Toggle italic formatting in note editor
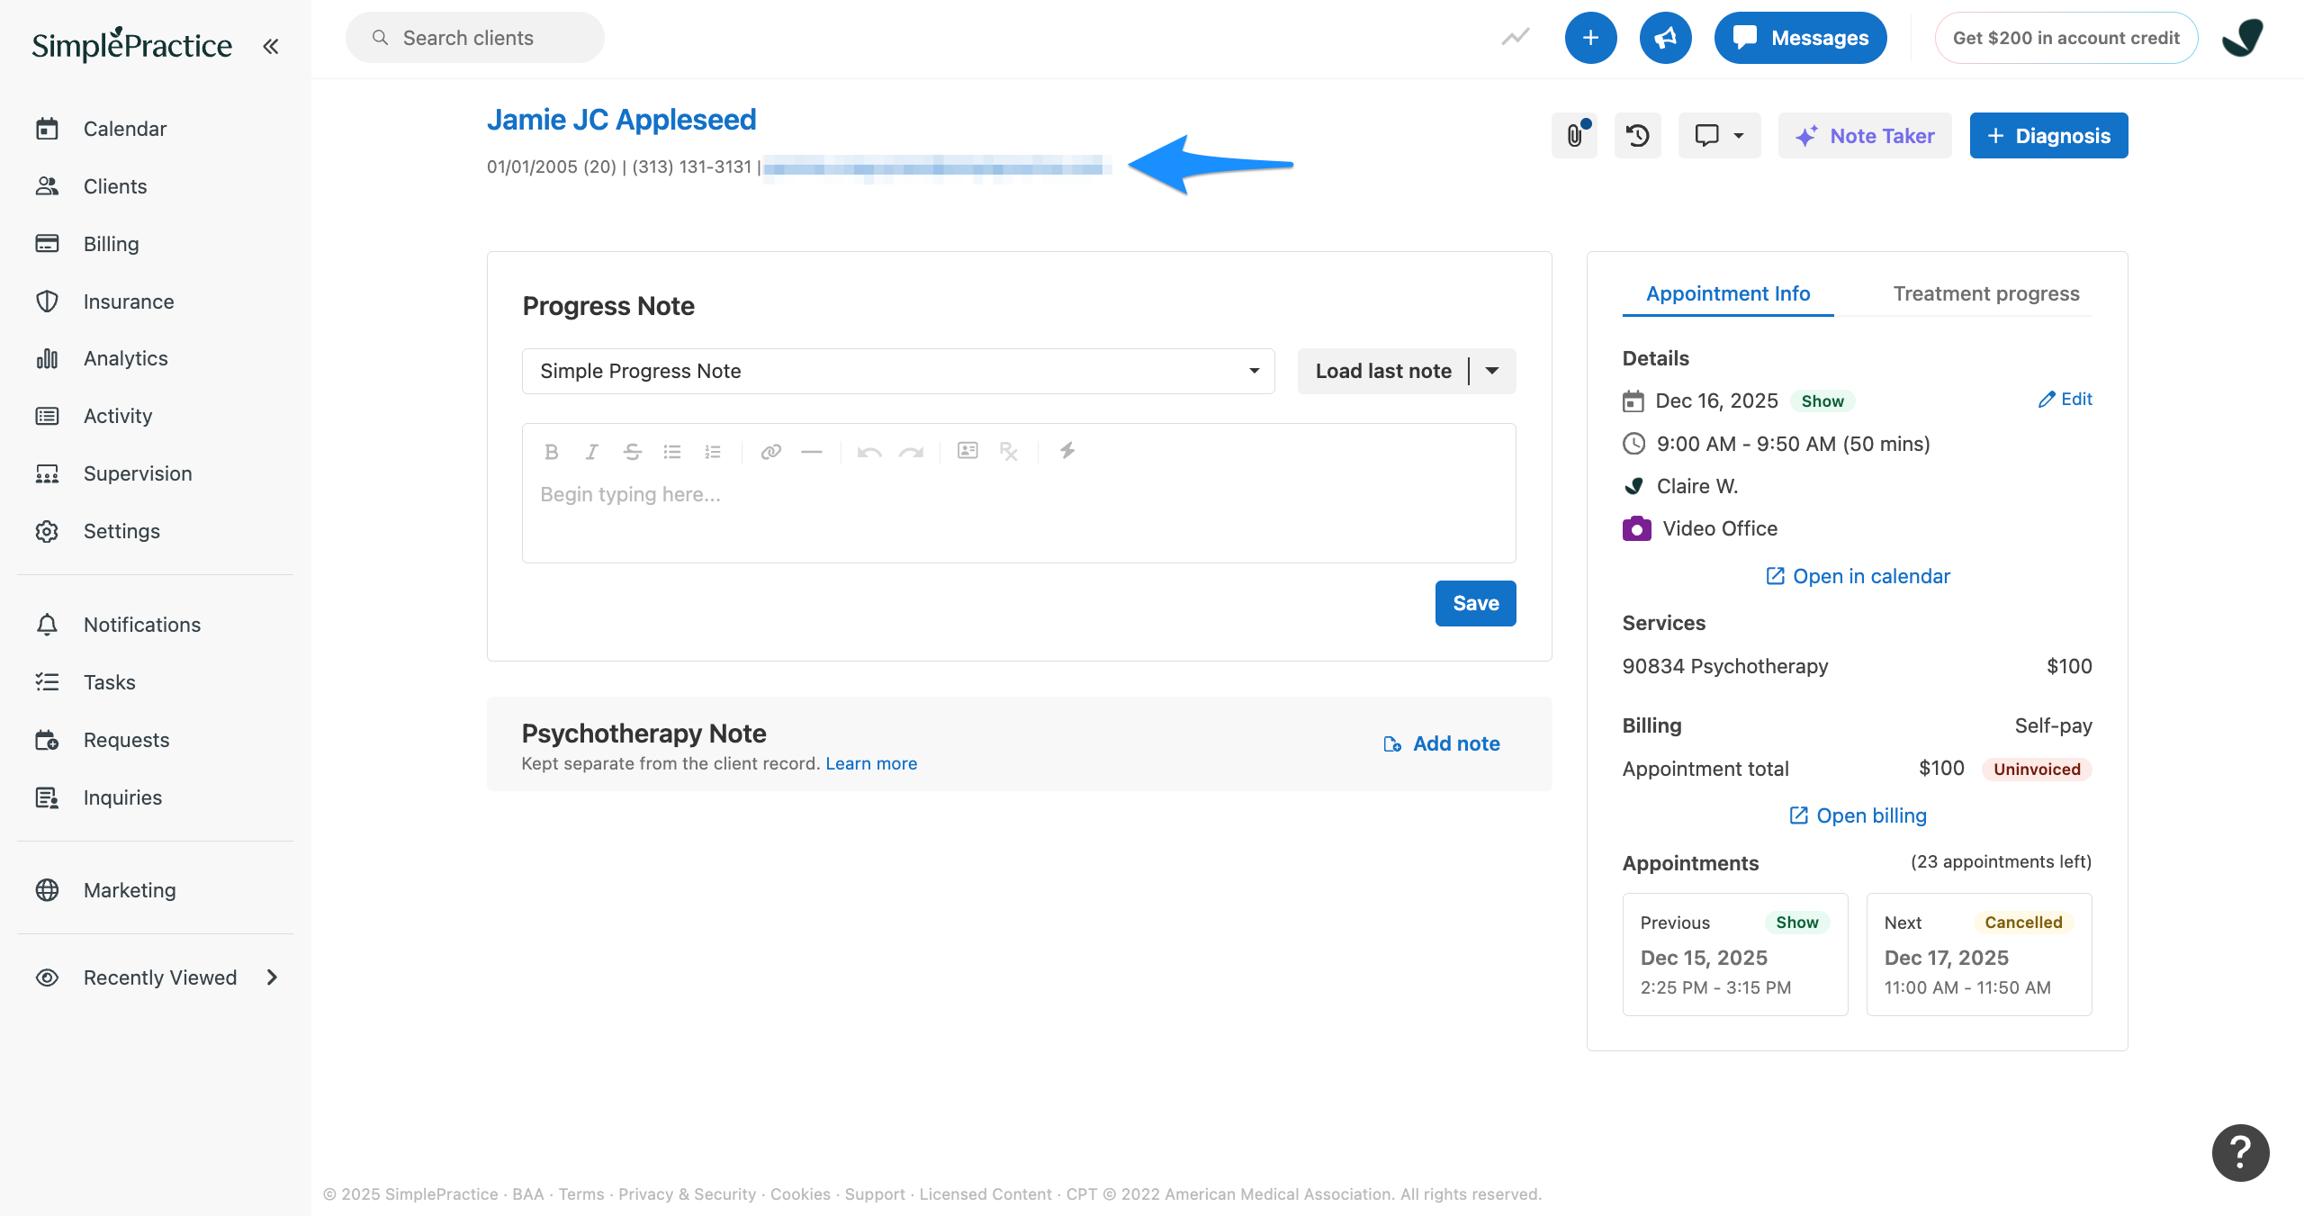The image size is (2304, 1216). tap(591, 452)
